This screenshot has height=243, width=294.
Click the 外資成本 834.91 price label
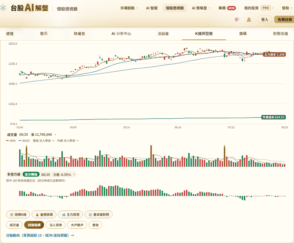(x=274, y=117)
